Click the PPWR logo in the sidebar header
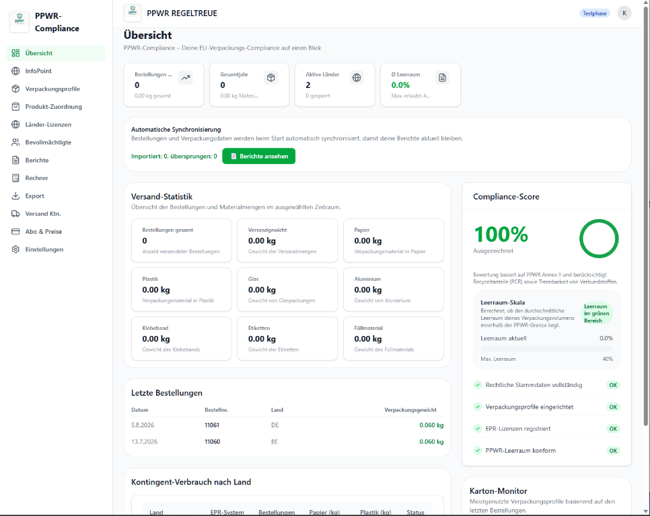The image size is (650, 516). coord(20,21)
